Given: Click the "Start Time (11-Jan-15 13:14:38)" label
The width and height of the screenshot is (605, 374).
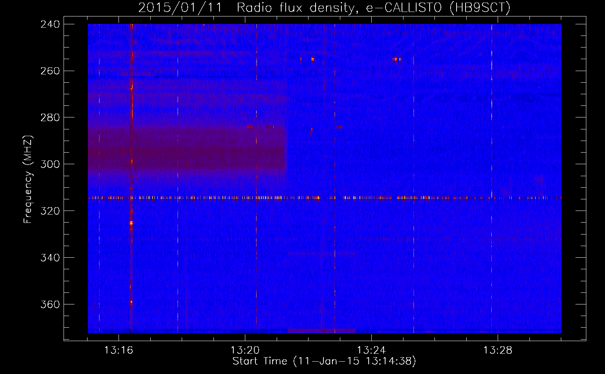Looking at the screenshot, I should (x=324, y=361).
